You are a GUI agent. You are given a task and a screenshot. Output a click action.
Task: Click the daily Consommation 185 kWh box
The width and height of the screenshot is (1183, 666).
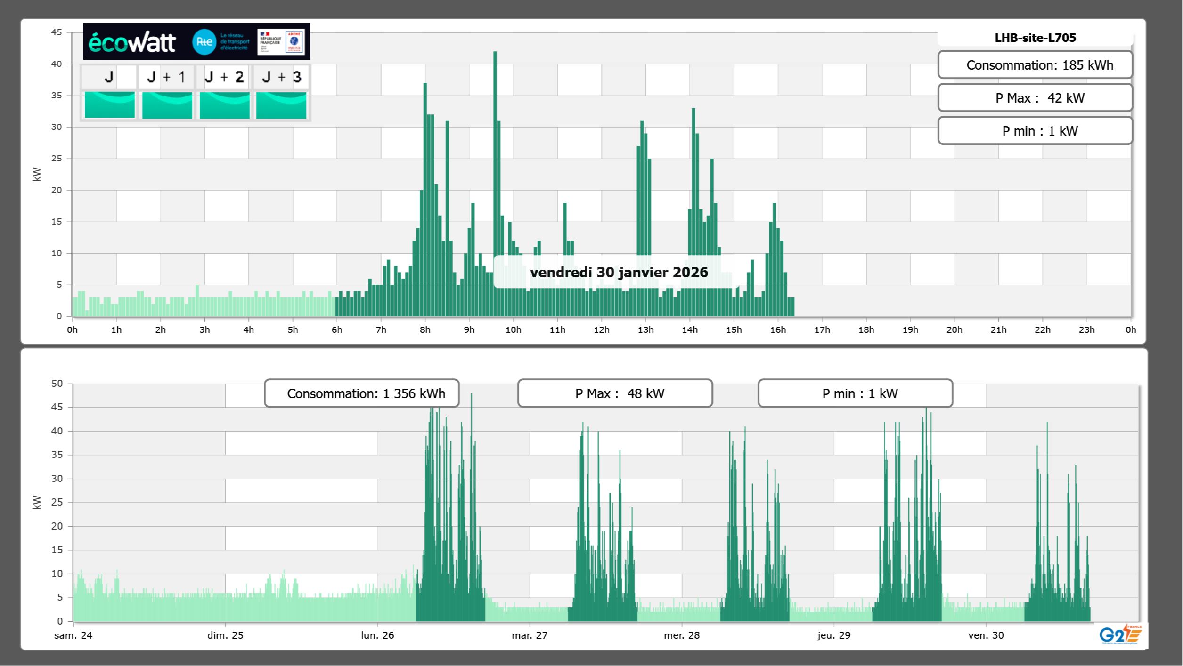(1035, 65)
